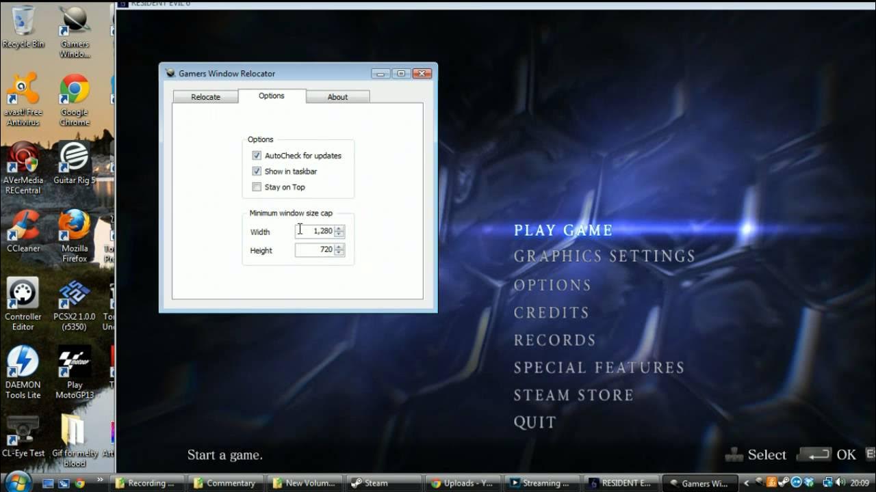The image size is (876, 492).
Task: Click the volume icon in system tray
Action: (839, 483)
